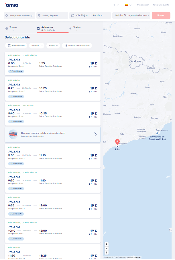
Task: Select the 8:40 departure time
Action: click(x=11, y=114)
